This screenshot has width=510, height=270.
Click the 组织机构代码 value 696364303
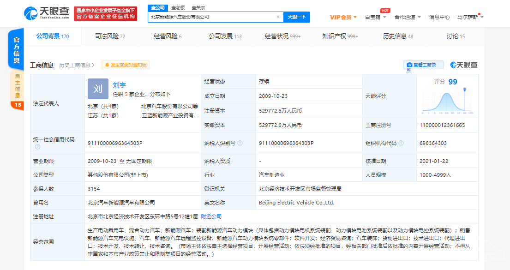point(433,143)
